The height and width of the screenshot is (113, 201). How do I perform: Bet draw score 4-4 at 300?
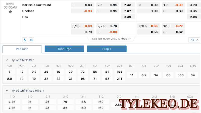pyautogui.click(x=180, y=75)
